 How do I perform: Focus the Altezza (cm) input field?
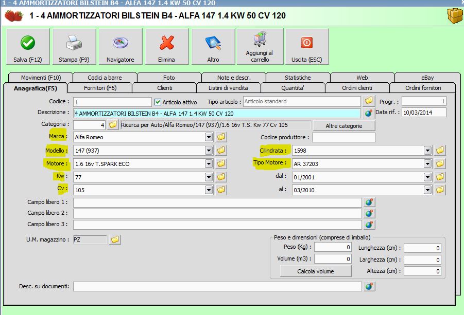coord(422,271)
